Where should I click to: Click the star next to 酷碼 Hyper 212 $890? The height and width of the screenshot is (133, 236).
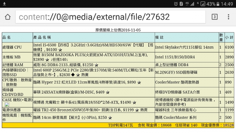[x=139, y=82]
